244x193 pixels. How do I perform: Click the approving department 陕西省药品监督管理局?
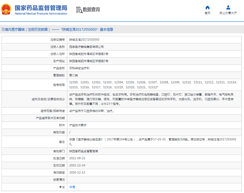tap(83, 151)
